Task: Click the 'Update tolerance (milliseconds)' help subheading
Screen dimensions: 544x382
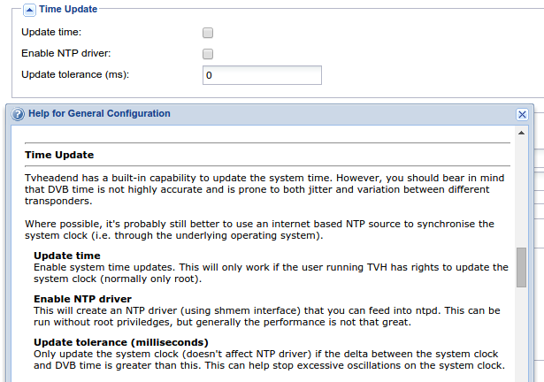Action: click(x=121, y=342)
